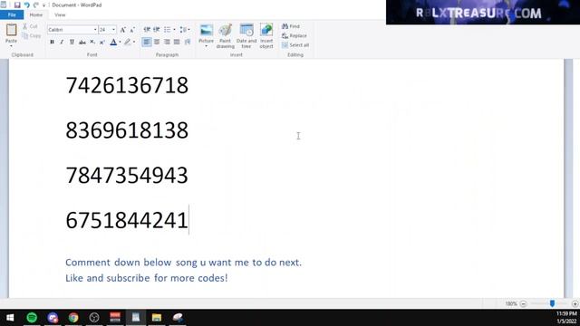Apply the blue text color

pyautogui.click(x=113, y=43)
